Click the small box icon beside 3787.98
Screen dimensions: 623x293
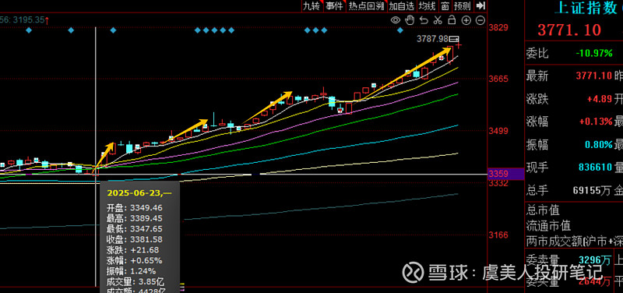tap(454, 39)
